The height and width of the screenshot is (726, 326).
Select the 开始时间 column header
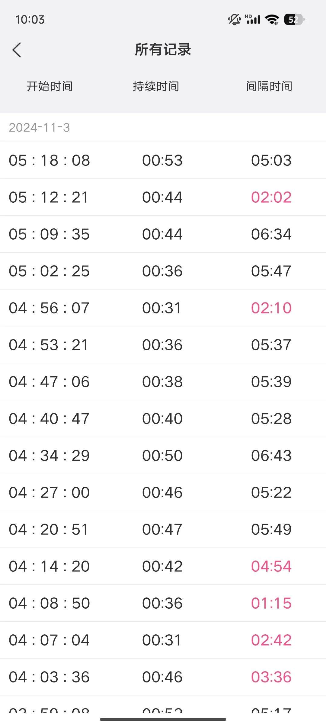pos(50,86)
